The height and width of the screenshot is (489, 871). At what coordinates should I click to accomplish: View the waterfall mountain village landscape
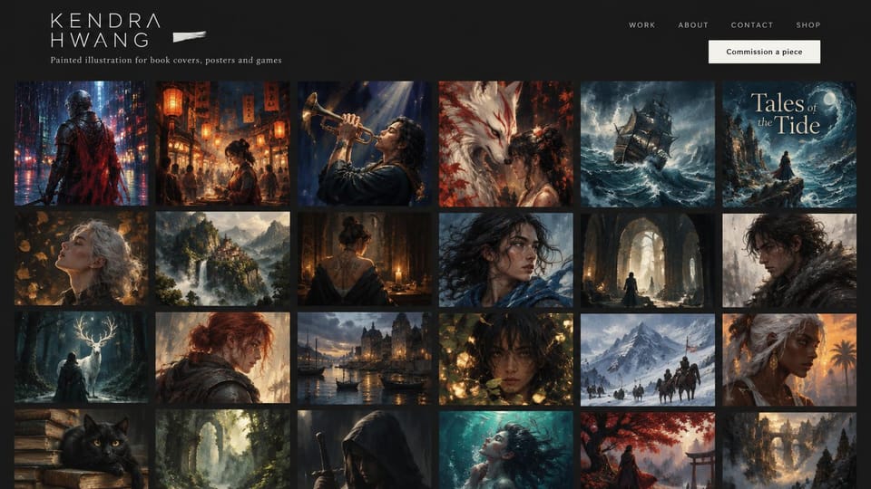pos(223,258)
